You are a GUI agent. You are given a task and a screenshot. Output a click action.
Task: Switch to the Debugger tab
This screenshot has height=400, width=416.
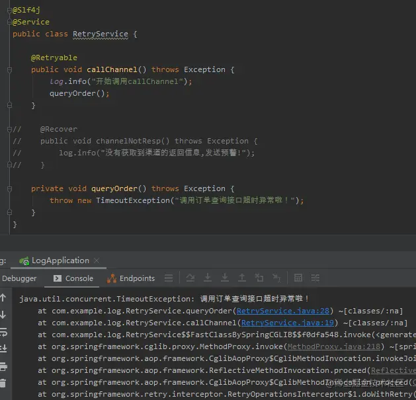coord(19,278)
